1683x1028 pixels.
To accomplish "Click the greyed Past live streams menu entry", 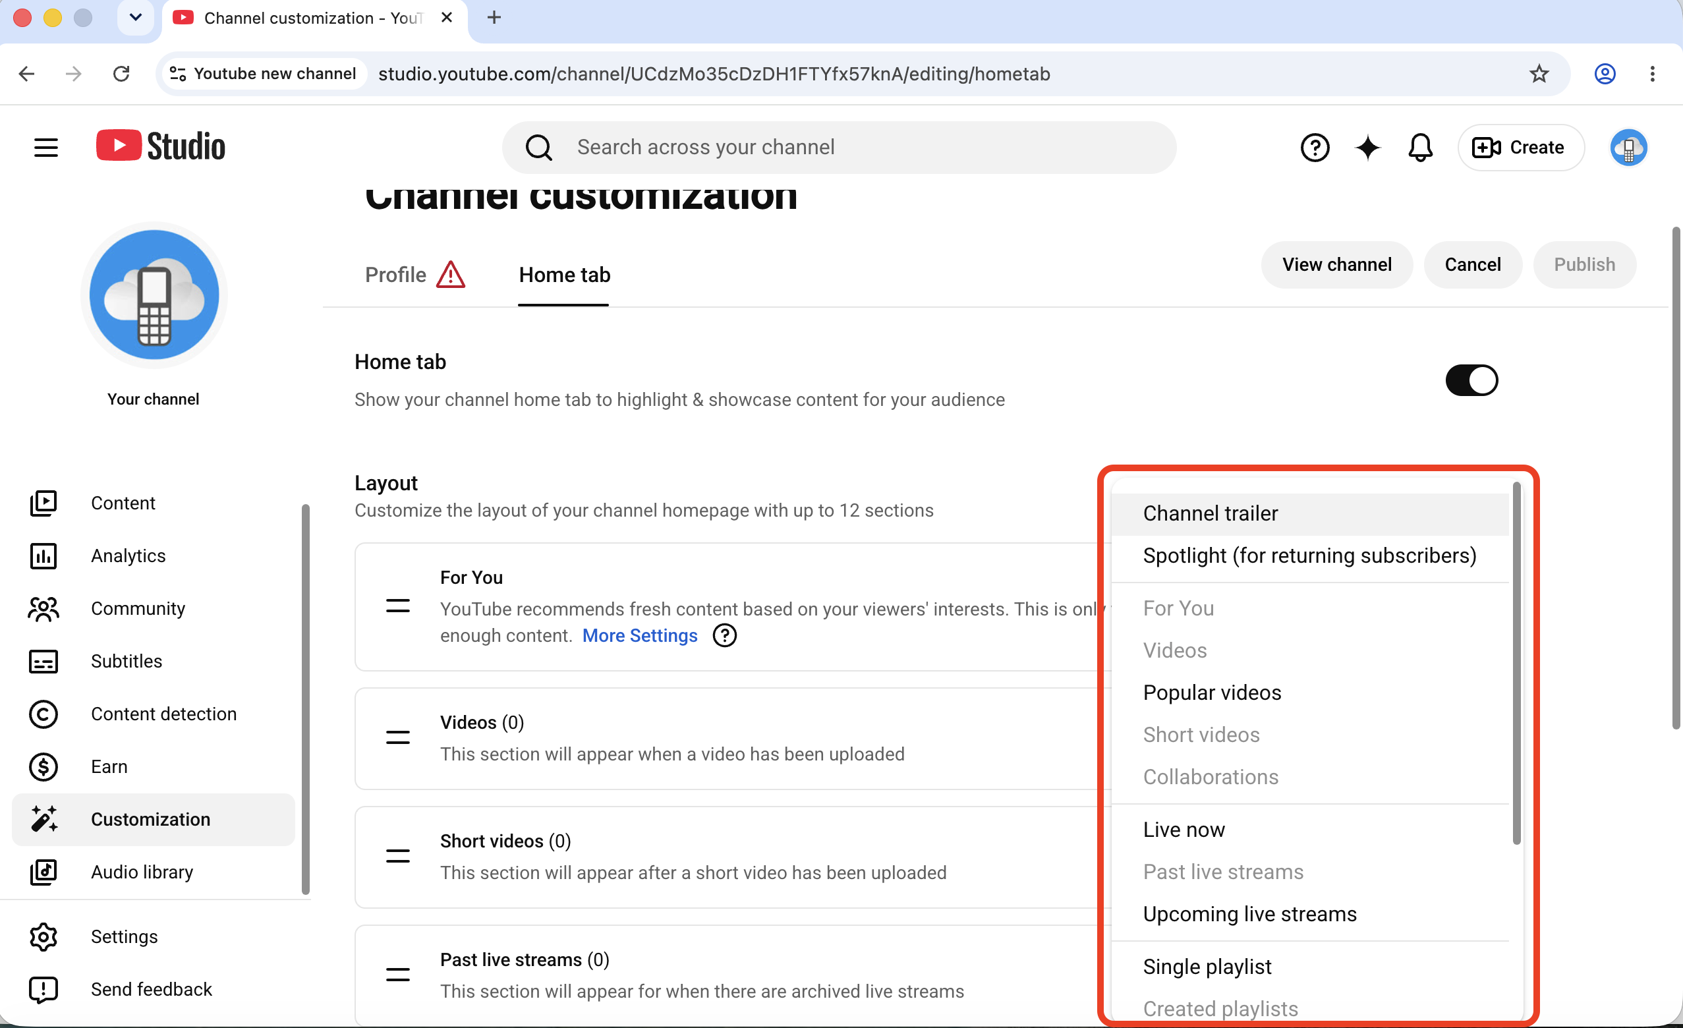I will [x=1310, y=872].
